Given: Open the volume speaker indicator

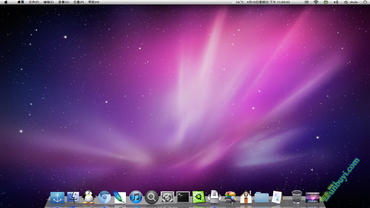Looking at the screenshot, I should point(336,2).
